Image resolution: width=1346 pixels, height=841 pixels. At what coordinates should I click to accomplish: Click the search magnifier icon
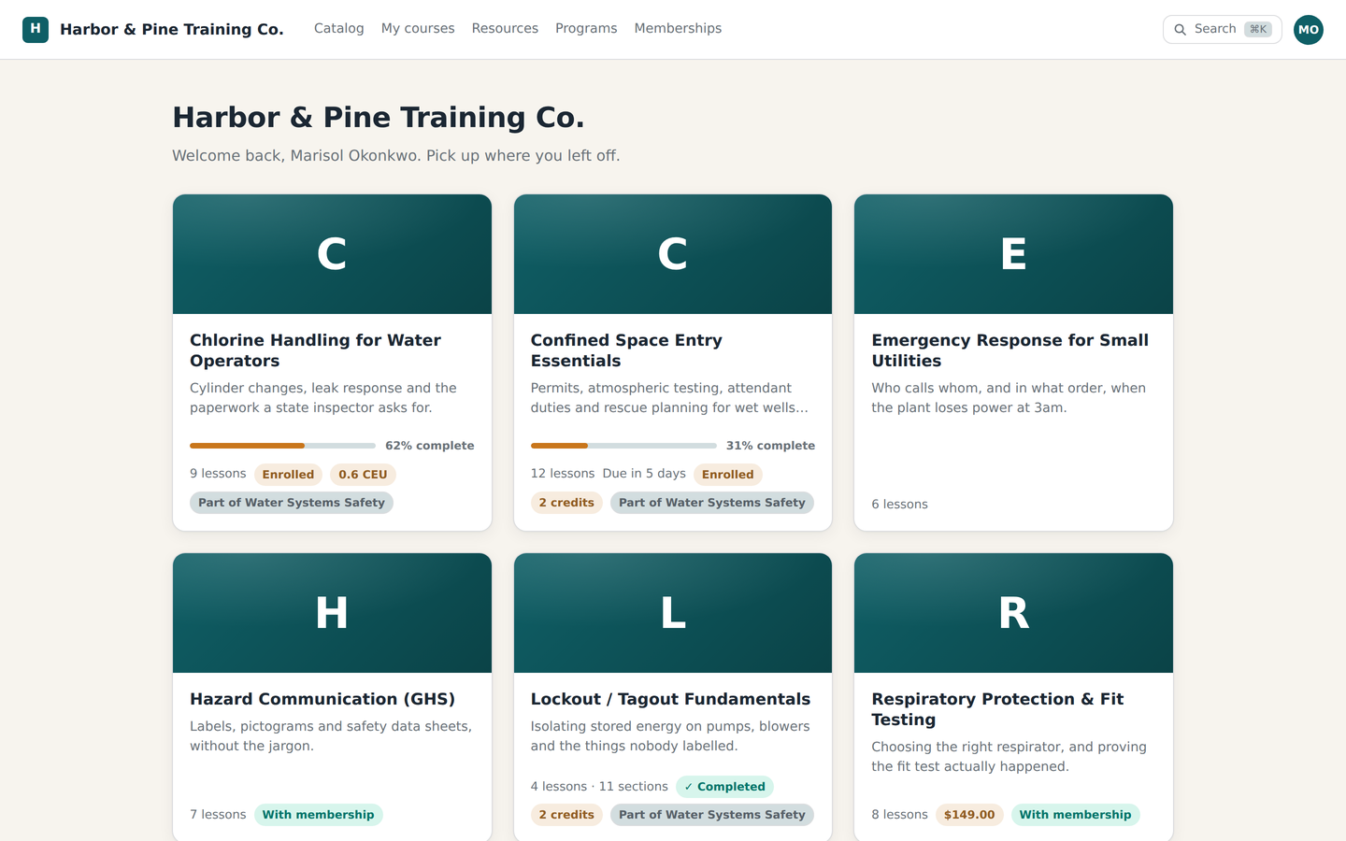click(x=1181, y=30)
